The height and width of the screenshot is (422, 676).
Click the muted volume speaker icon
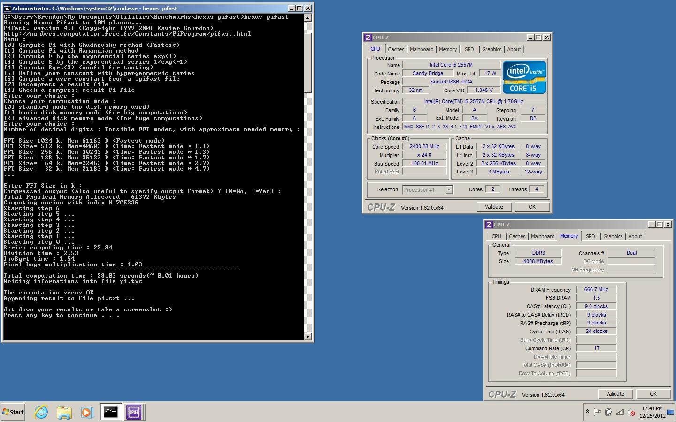coord(631,412)
